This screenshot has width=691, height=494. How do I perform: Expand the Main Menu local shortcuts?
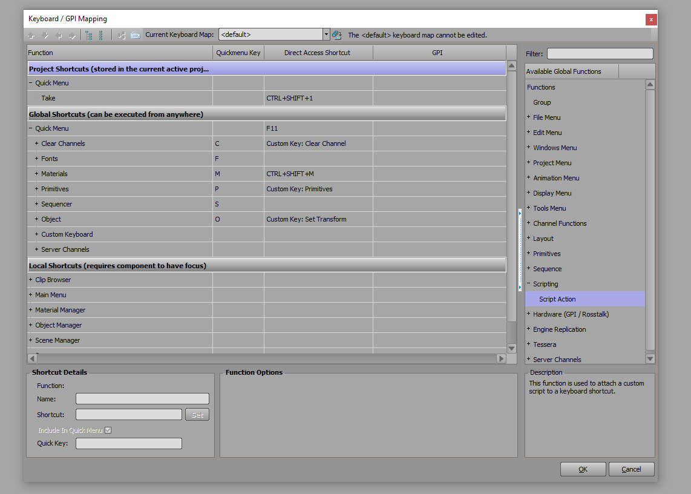pyautogui.click(x=30, y=295)
